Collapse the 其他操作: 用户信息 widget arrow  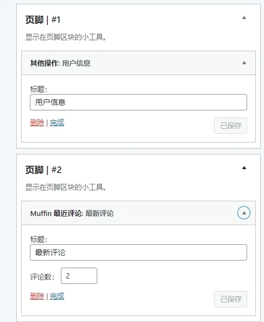tap(244, 63)
